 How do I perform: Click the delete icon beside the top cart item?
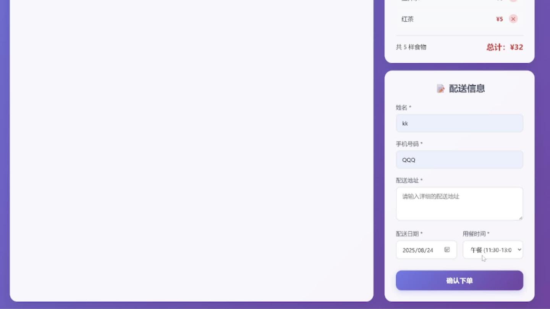click(x=513, y=0)
